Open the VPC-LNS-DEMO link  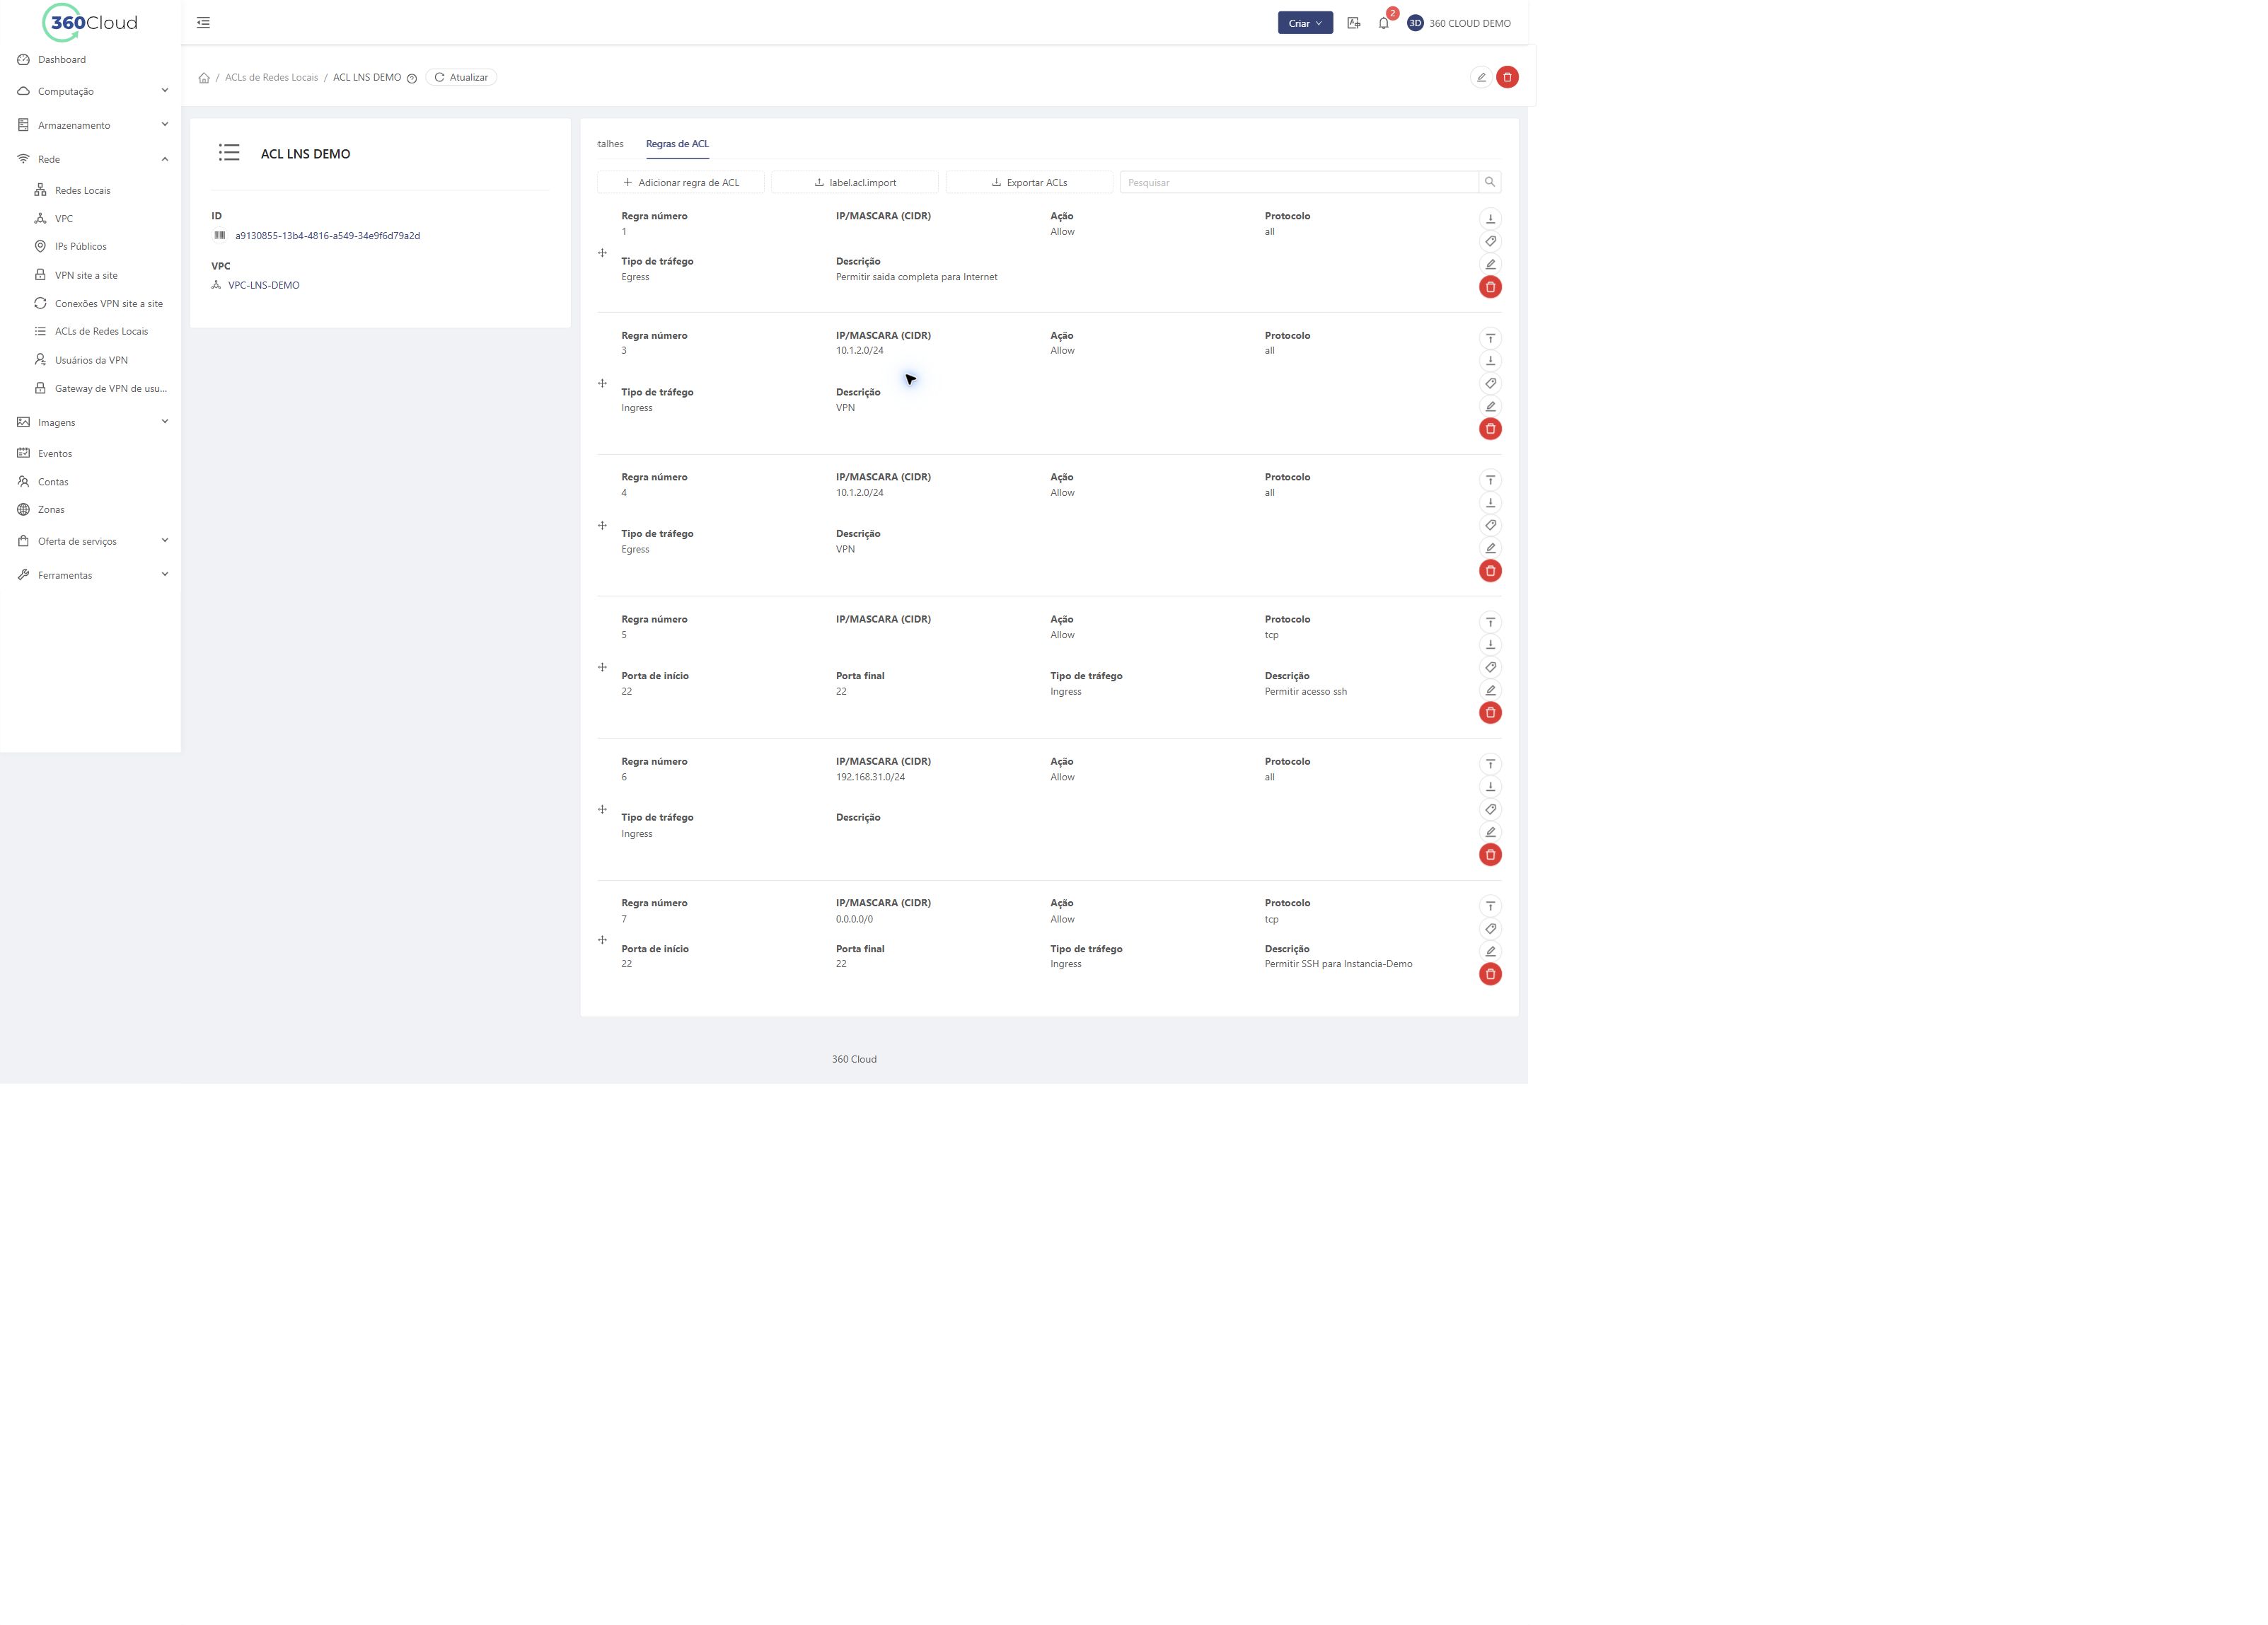click(263, 285)
